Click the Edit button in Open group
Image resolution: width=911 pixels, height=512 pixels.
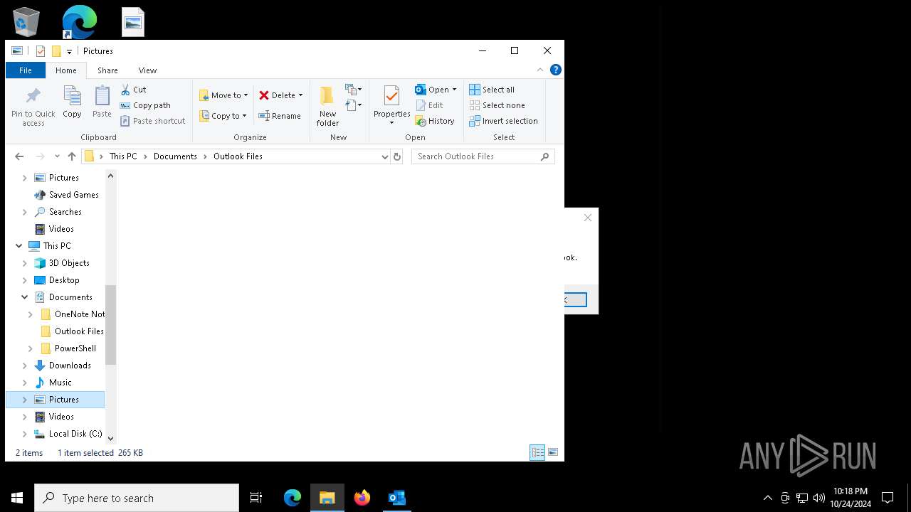(x=429, y=105)
